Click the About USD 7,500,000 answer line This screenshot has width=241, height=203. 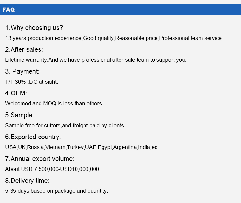[x=53, y=169]
